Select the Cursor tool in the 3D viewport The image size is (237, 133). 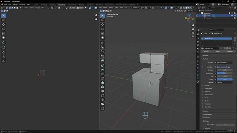tap(103, 20)
